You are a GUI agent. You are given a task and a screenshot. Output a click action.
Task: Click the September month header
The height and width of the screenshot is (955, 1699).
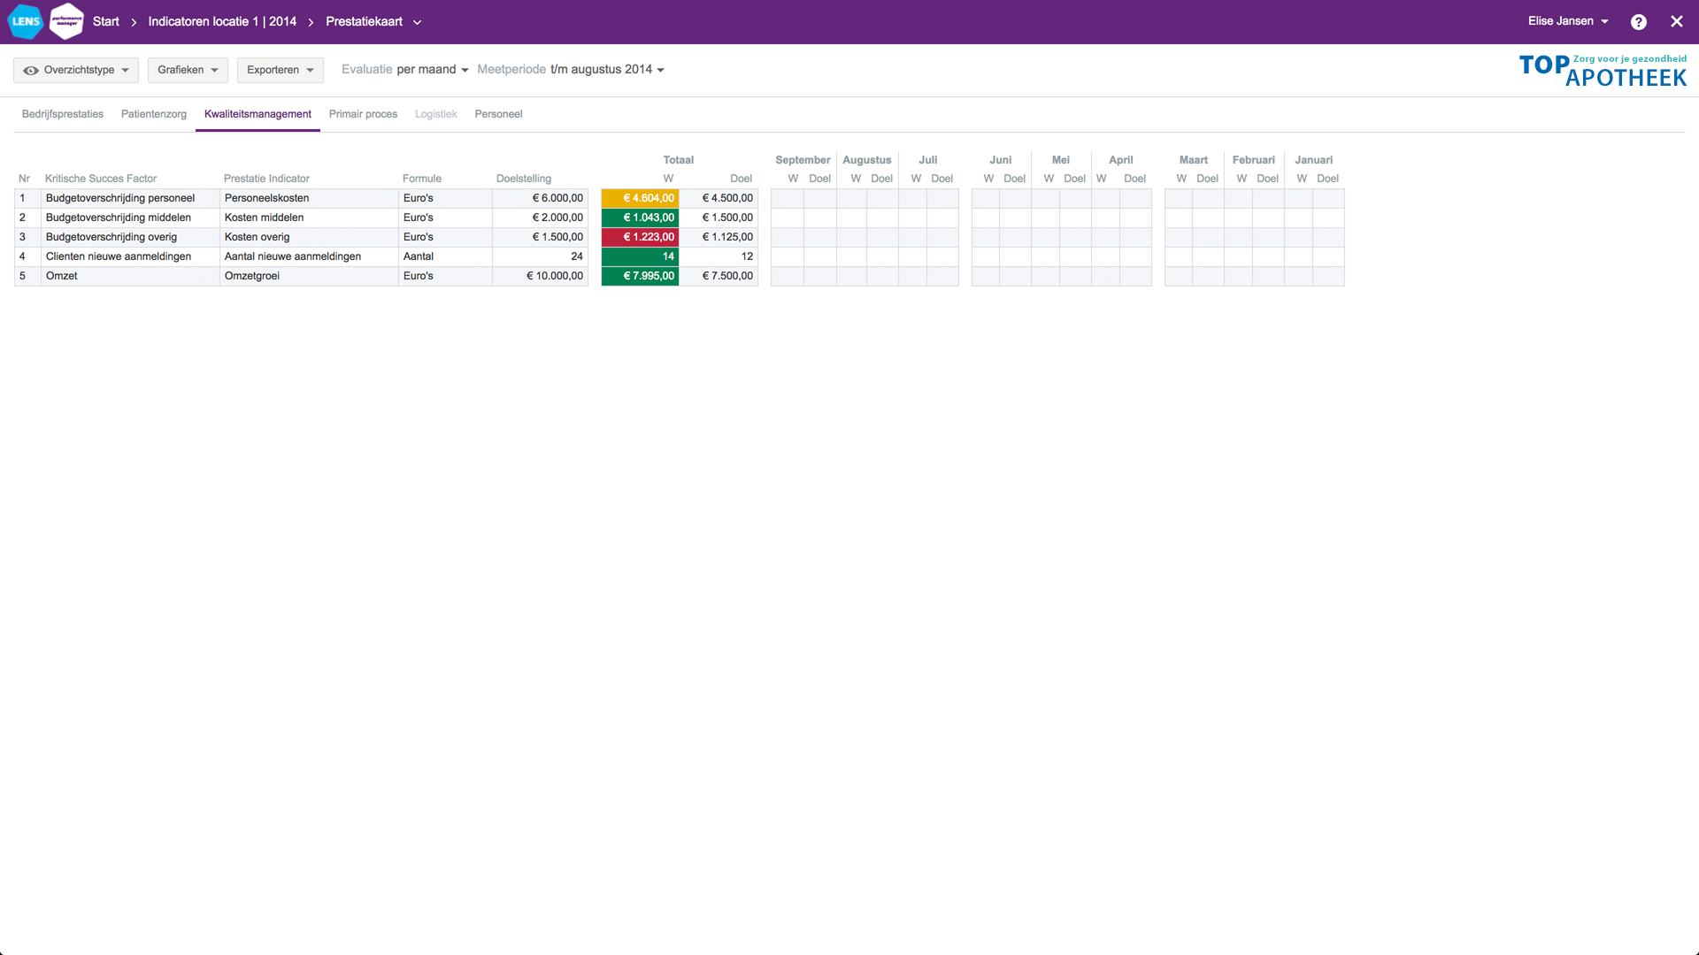tap(803, 160)
